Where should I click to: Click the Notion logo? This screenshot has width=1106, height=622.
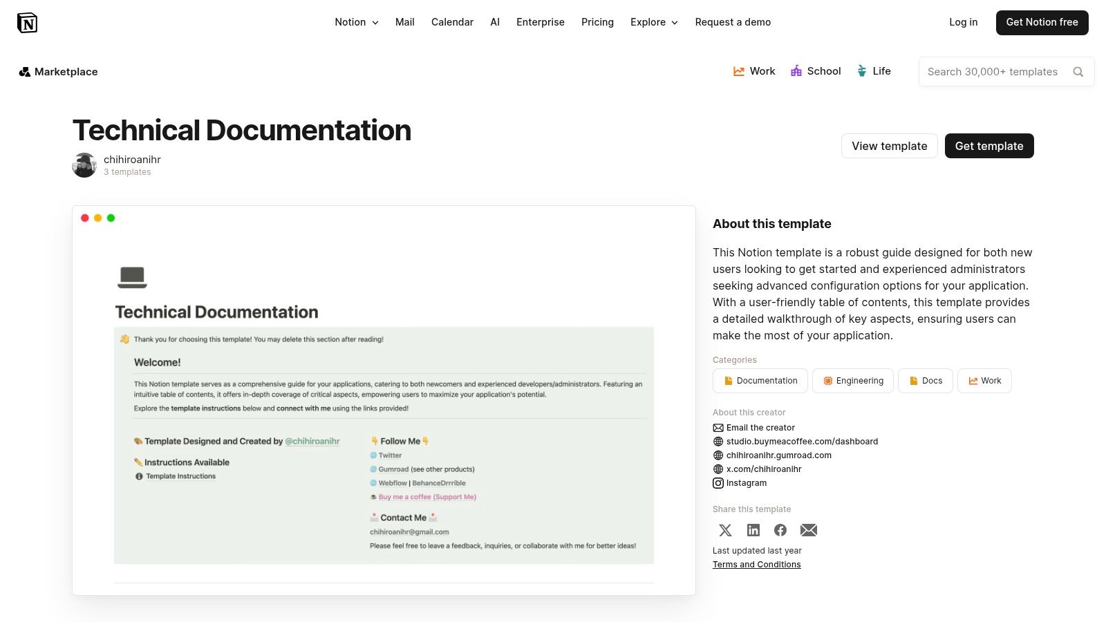28,22
